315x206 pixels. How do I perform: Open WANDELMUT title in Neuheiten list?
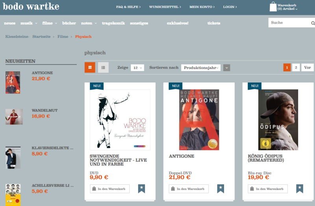point(44,110)
